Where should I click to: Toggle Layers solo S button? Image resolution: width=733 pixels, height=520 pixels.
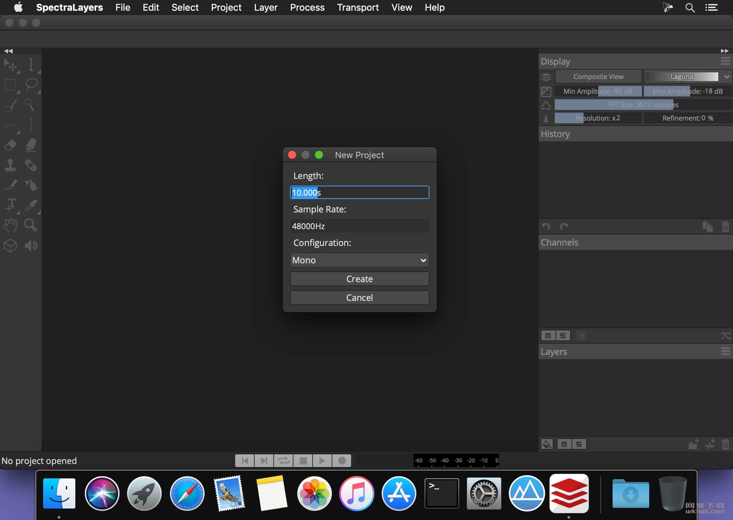579,444
